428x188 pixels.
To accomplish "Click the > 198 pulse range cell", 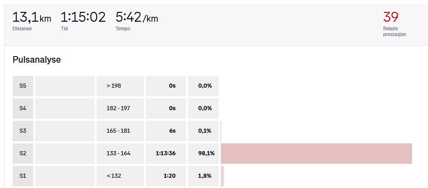I will [120, 86].
